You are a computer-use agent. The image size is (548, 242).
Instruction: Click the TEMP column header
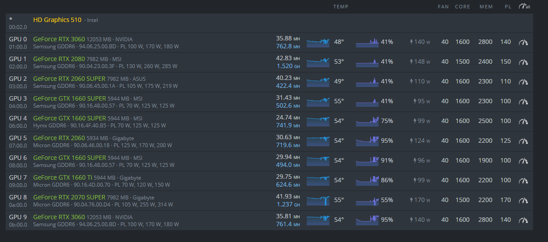tap(341, 7)
